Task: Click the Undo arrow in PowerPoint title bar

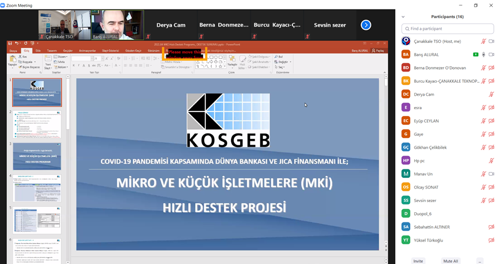Action: [x=17, y=43]
